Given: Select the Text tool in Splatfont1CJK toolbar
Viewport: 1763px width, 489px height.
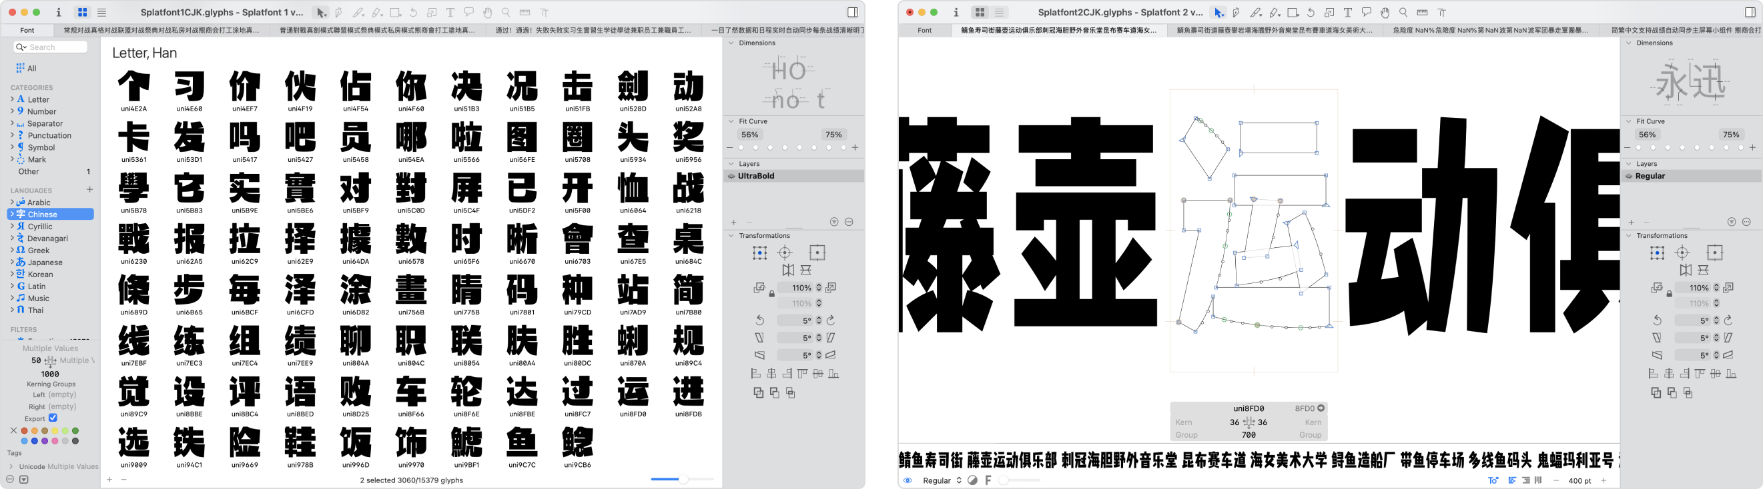Looking at the screenshot, I should [x=450, y=12].
